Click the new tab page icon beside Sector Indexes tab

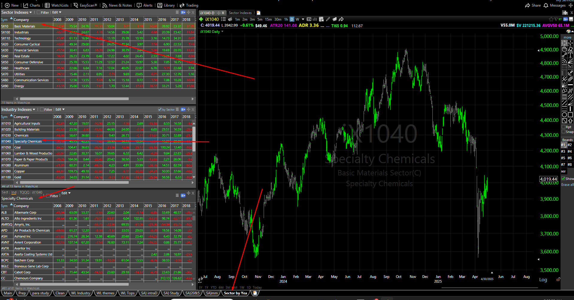(x=259, y=13)
